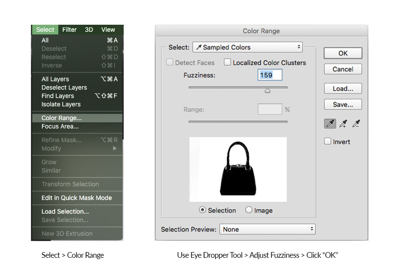Click the Fuzziness slider handle
This screenshot has height=279, width=395.
click(x=267, y=90)
